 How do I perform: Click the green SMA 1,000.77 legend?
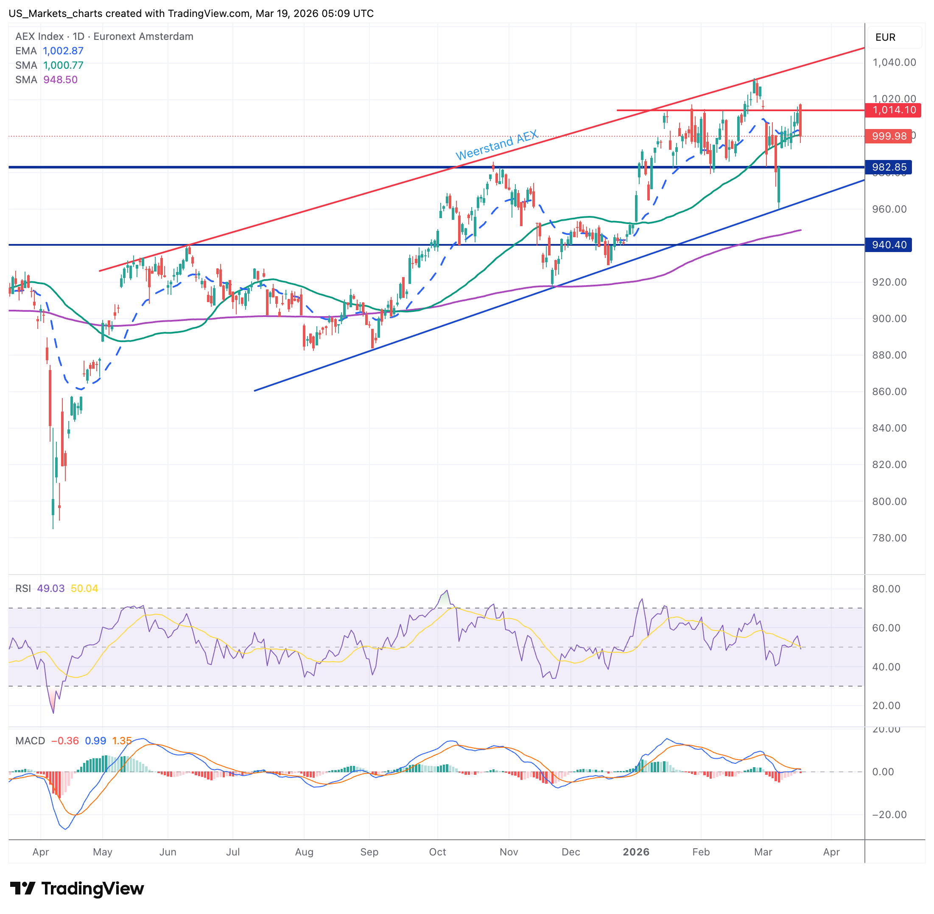pos(50,65)
